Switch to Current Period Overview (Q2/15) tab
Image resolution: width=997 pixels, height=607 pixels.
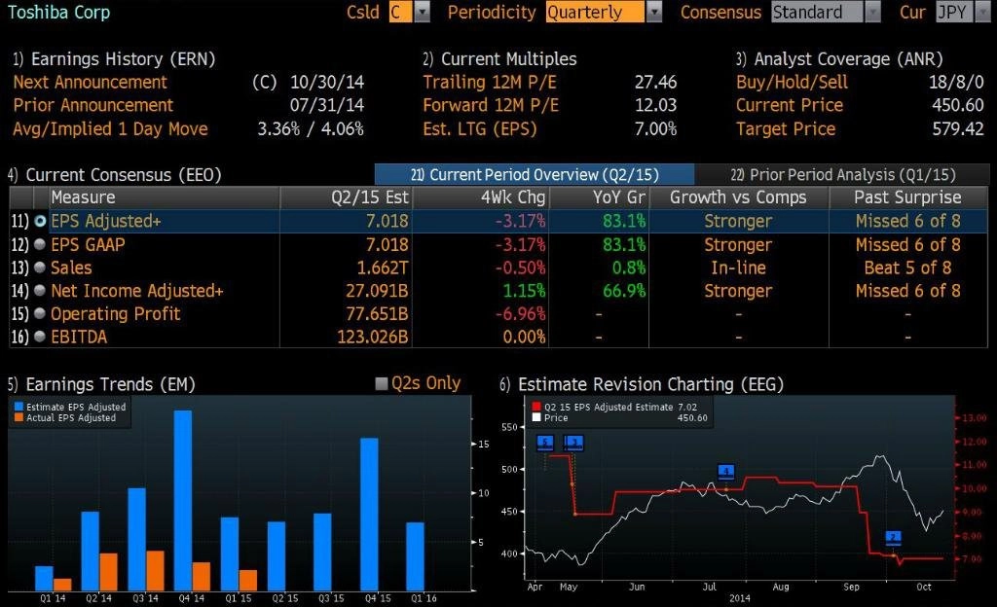(535, 174)
